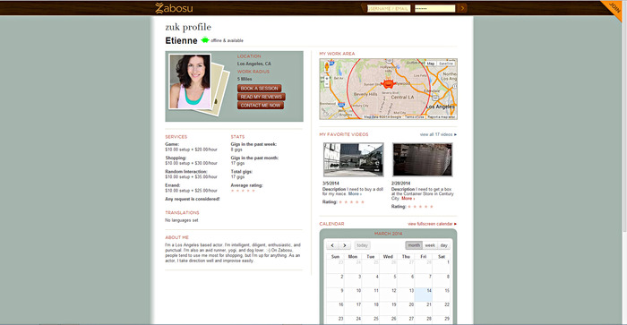Focus the password field
Screen dimensions: 627x325
434,8
